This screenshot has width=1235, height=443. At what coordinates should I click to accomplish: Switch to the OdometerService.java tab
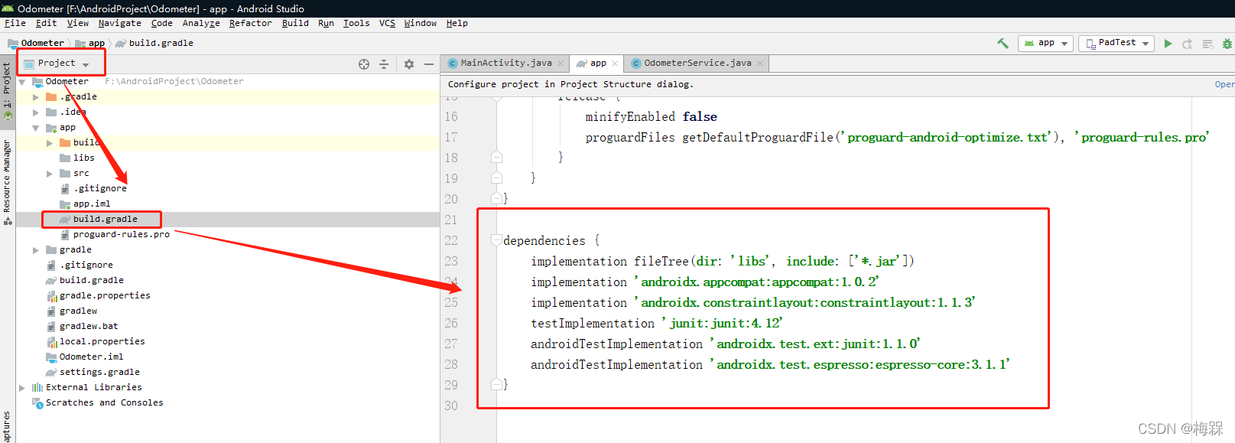tap(697, 64)
